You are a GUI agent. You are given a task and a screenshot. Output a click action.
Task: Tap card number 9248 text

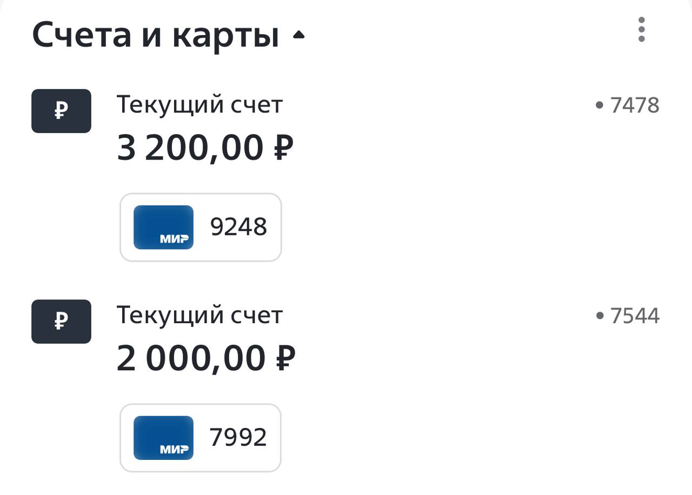[238, 228]
